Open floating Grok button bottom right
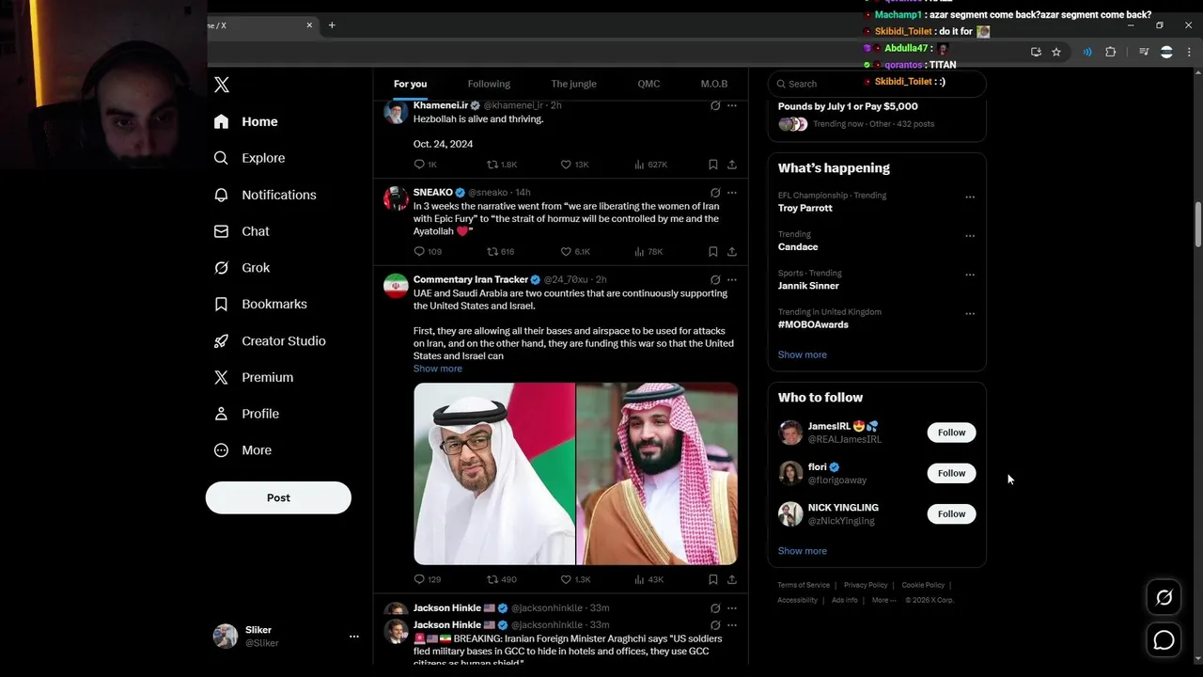Viewport: 1203px width, 677px height. click(x=1164, y=597)
